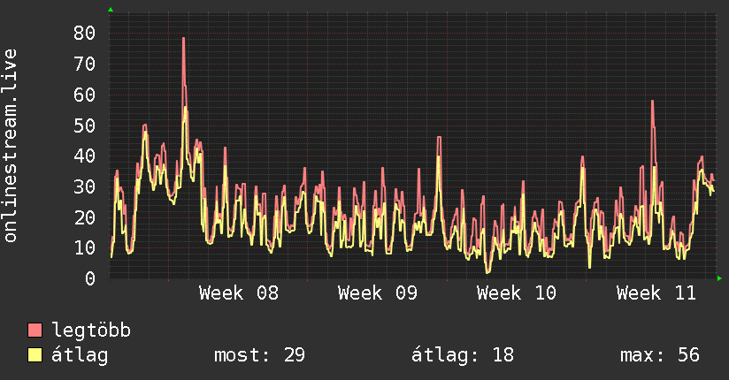
Task: Click the 50 label on the y-axis
Action: 84,125
